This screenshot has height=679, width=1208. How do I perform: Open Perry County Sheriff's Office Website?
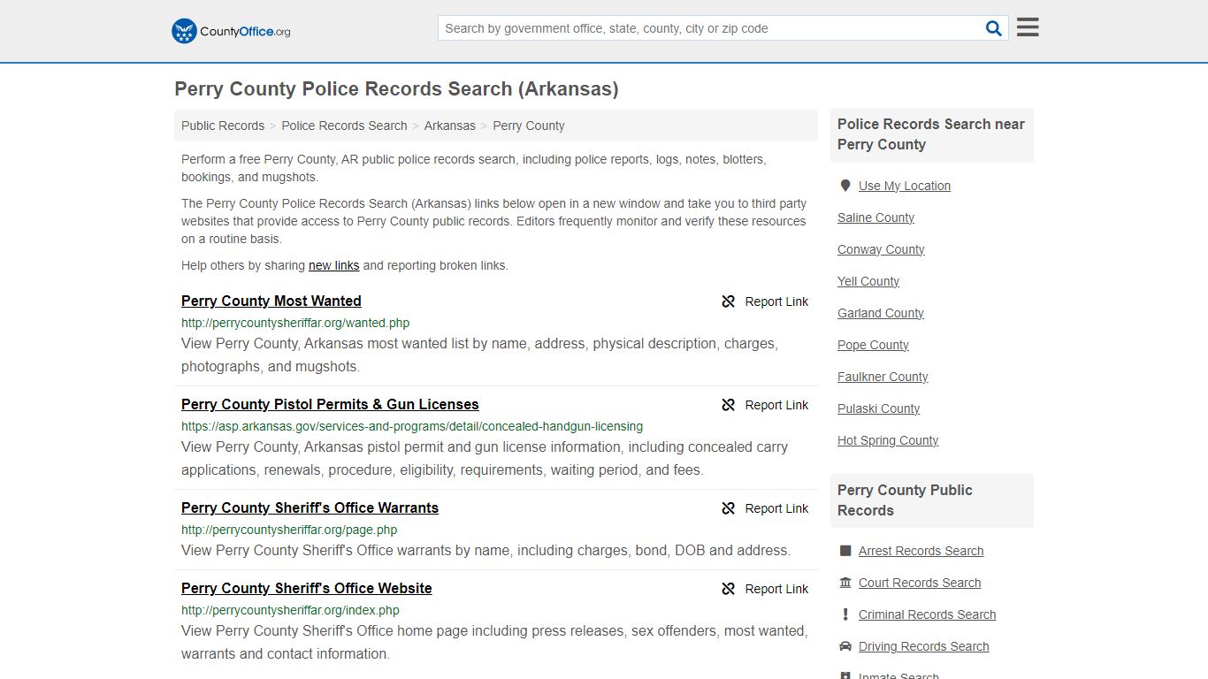(307, 588)
